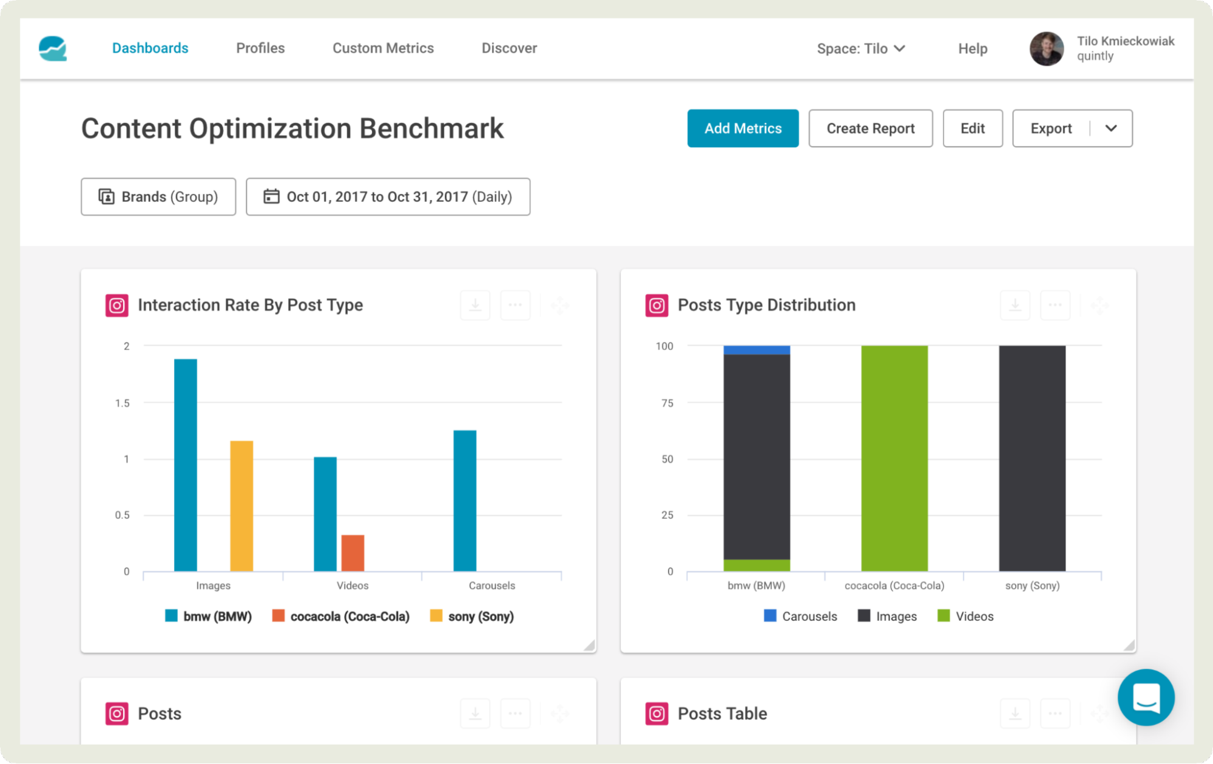Download the Posts Type Distribution chart

click(x=1015, y=305)
